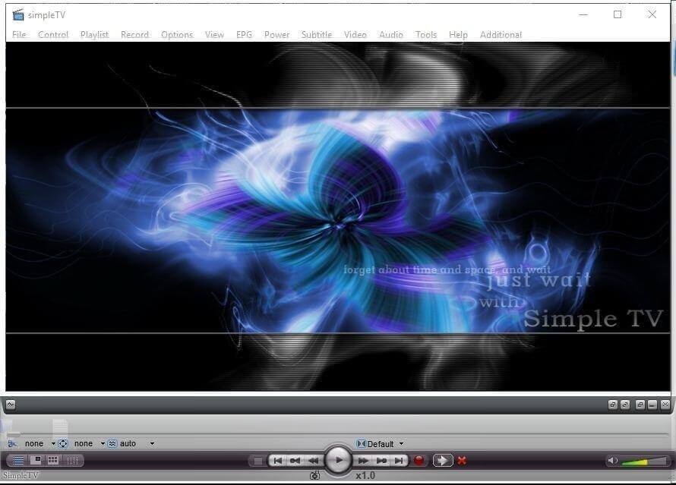Open the Tools menu
Viewport: 676px width, 485px height.
[x=426, y=34]
